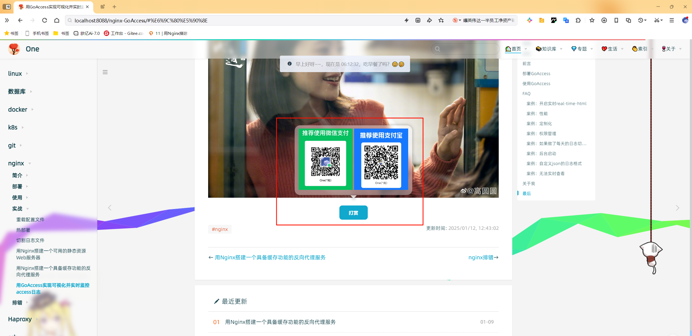The height and width of the screenshot is (336, 692).
Task: Expand the k8s sidebar category
Action: [x=16, y=127]
